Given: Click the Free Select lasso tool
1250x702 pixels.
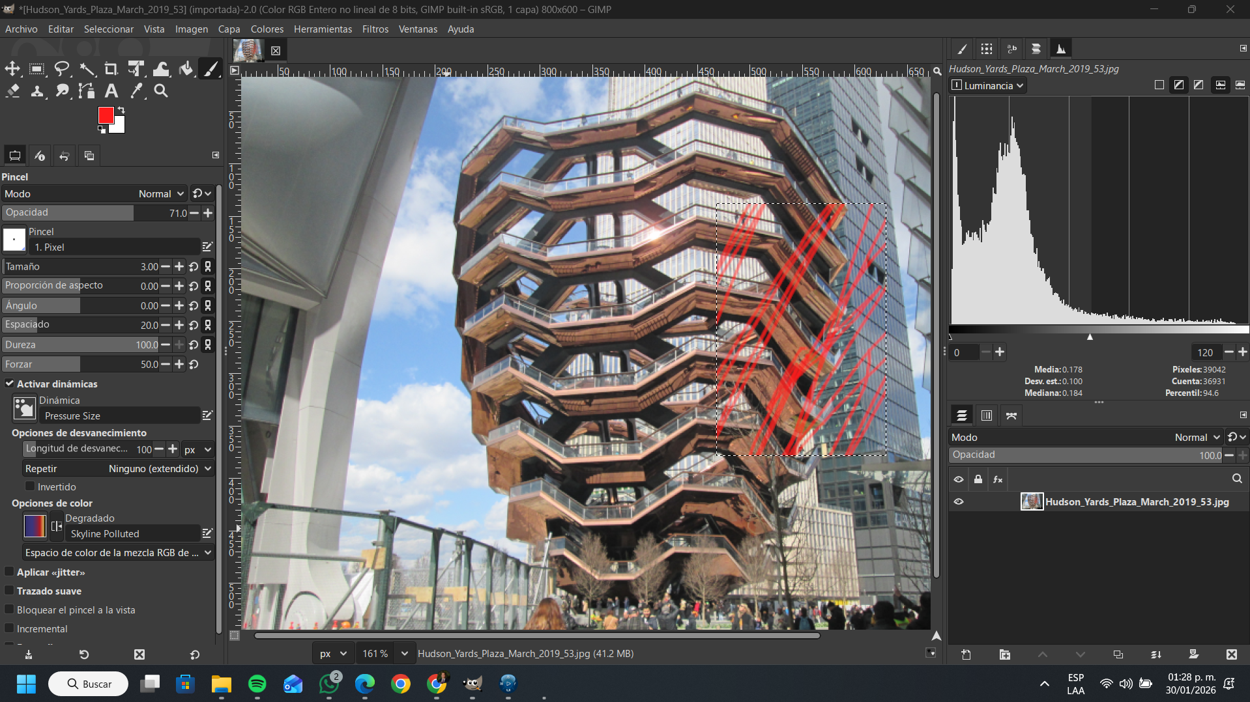Looking at the screenshot, I should click(x=62, y=69).
